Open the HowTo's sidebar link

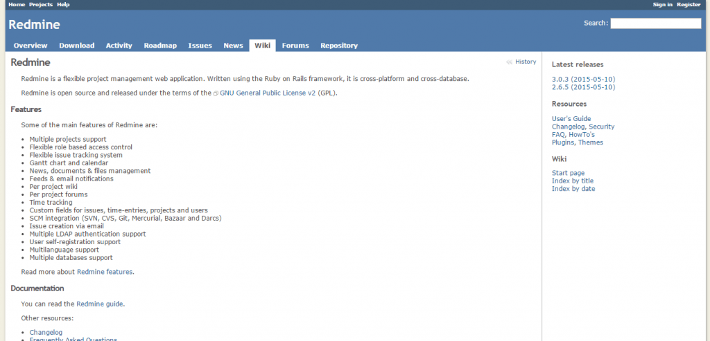tap(582, 135)
